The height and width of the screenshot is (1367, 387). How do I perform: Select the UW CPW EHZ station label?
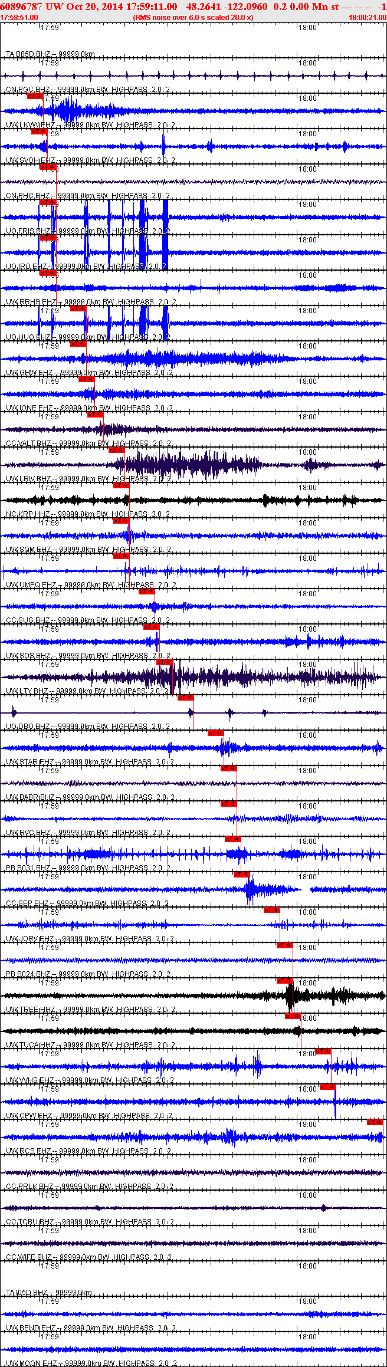pyautogui.click(x=88, y=1116)
